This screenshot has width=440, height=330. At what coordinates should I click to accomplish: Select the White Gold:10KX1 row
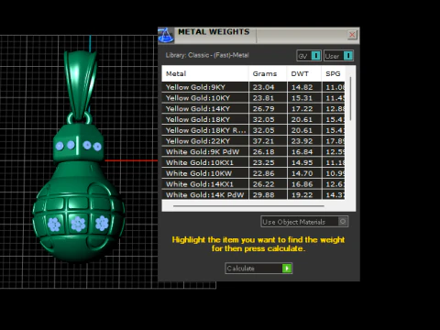click(253, 162)
